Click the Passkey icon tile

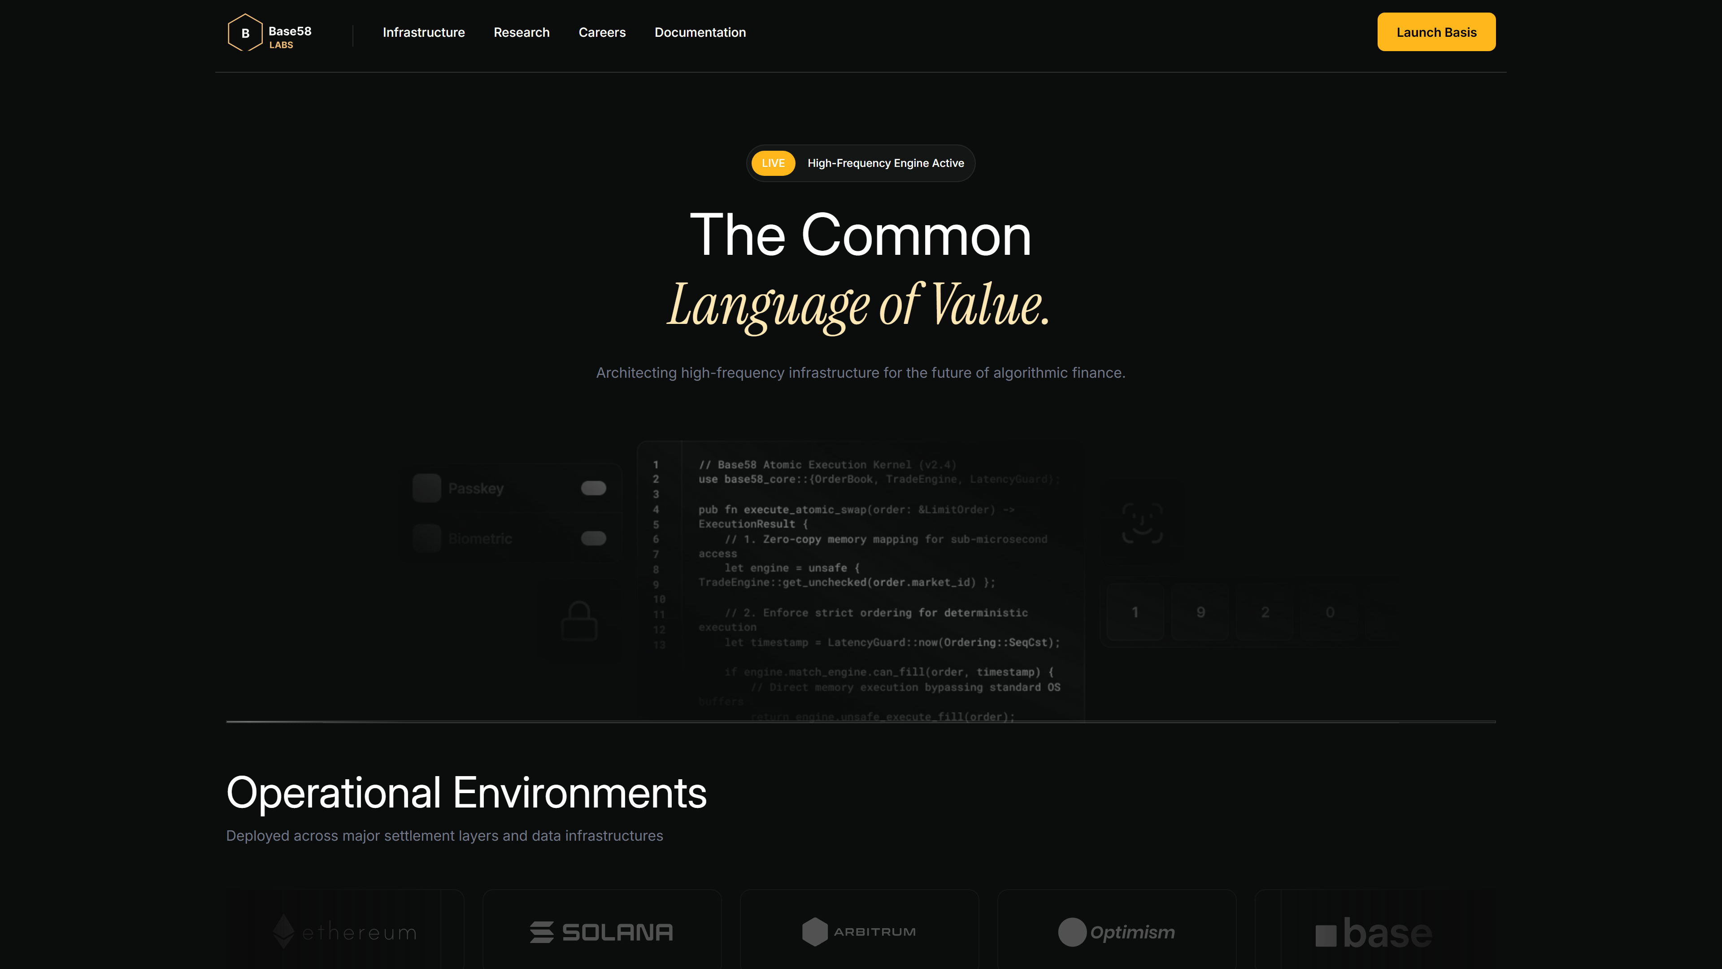click(x=426, y=488)
